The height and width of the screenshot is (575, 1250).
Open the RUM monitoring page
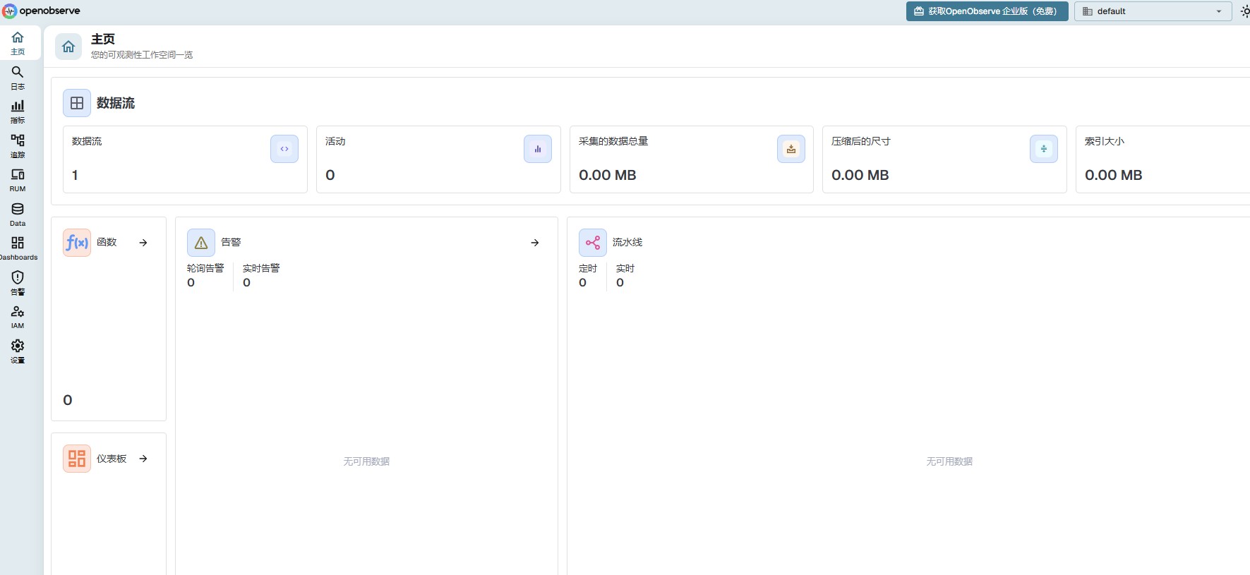pyautogui.click(x=18, y=180)
